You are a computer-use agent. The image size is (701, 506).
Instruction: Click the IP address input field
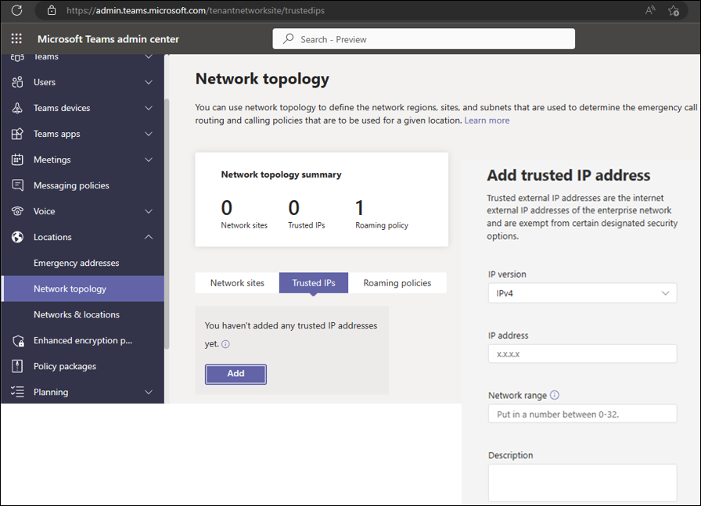tap(582, 353)
